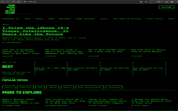Open the green extension icon in toolbar
Viewport: 178px width, 111px height.
153,2
